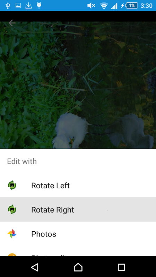Image resolution: width=156 pixels, height=277 pixels.
Task: Select the Rotate Right green icon
Action: (12, 209)
